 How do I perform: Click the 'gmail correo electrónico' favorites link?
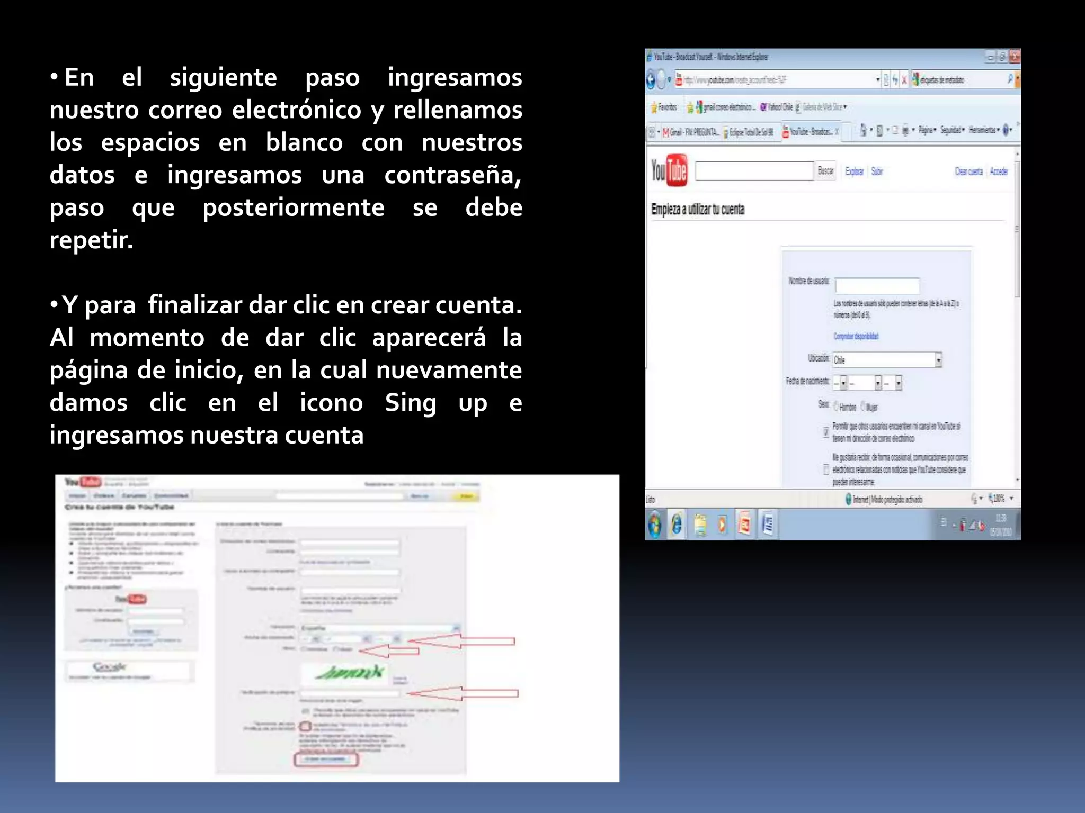click(726, 107)
